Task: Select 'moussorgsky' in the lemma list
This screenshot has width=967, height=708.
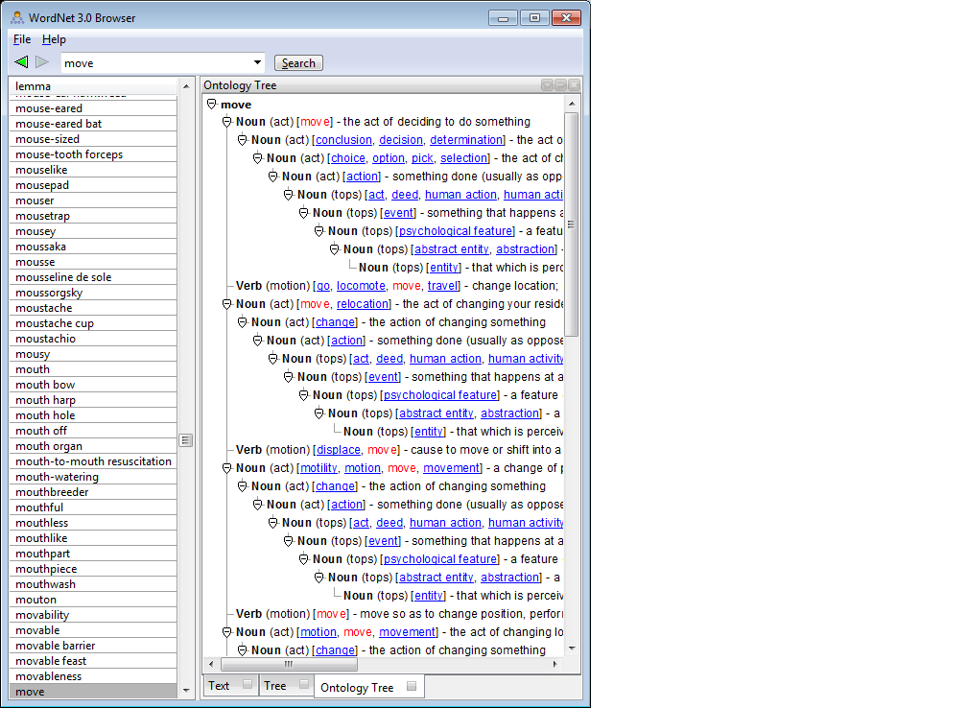Action: click(93, 293)
